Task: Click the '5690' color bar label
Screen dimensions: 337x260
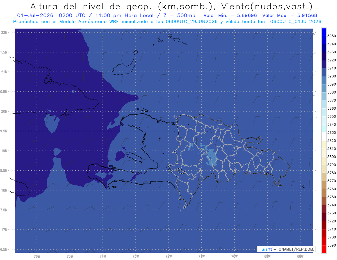Action: (x=332, y=245)
